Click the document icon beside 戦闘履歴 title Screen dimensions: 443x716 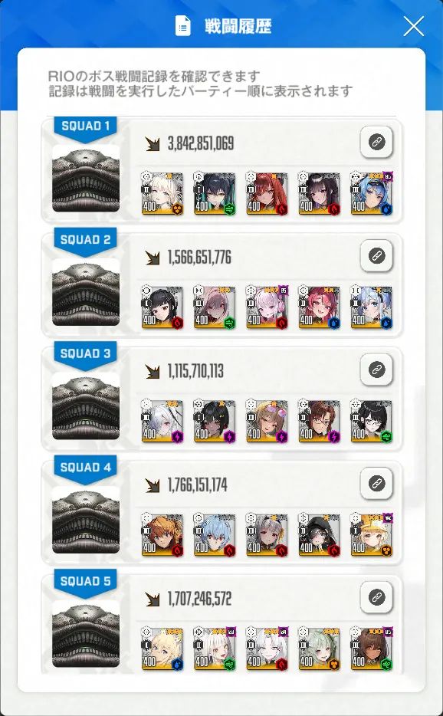coord(182,26)
